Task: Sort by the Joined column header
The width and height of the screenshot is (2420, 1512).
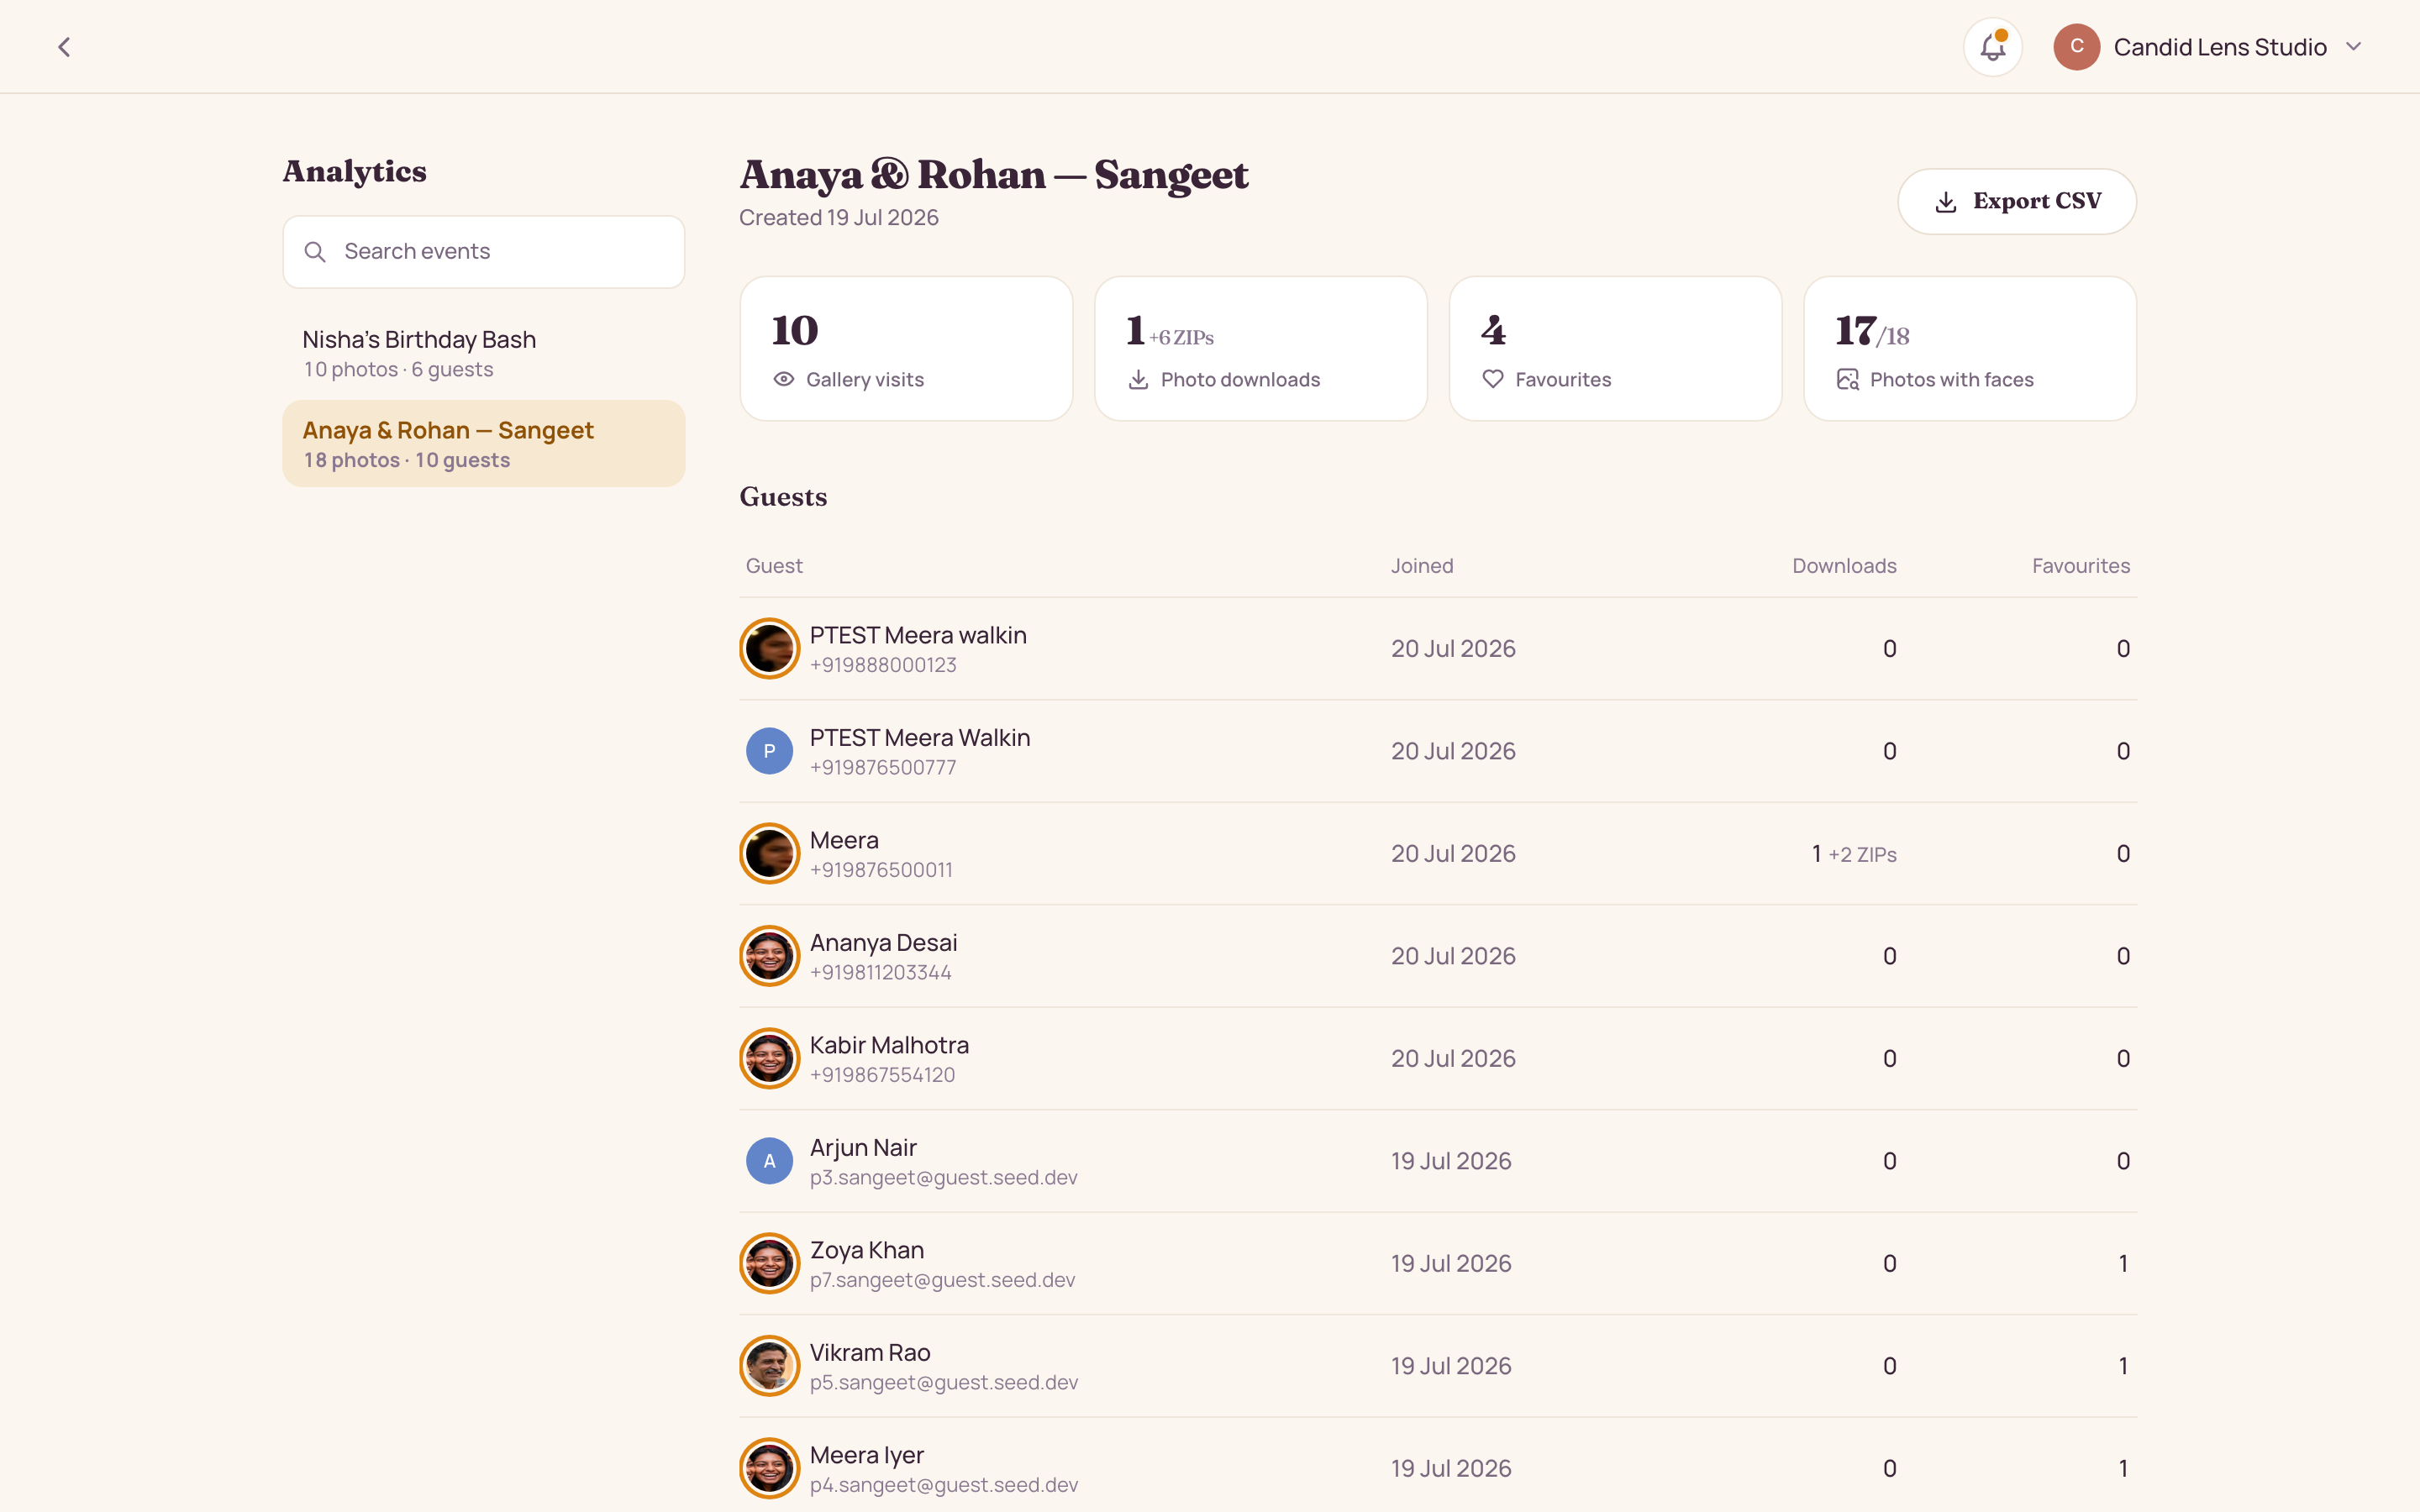Action: tap(1422, 566)
